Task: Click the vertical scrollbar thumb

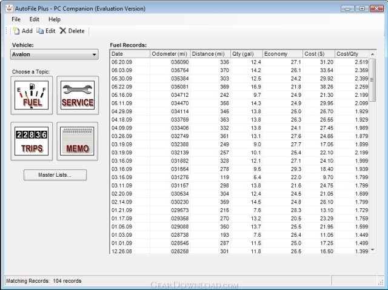Action: tap(372, 80)
